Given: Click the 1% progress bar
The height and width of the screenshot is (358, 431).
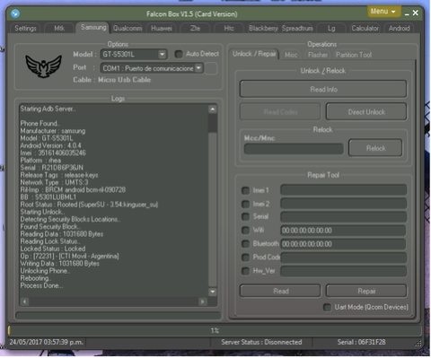Looking at the screenshot, I should point(215,330).
